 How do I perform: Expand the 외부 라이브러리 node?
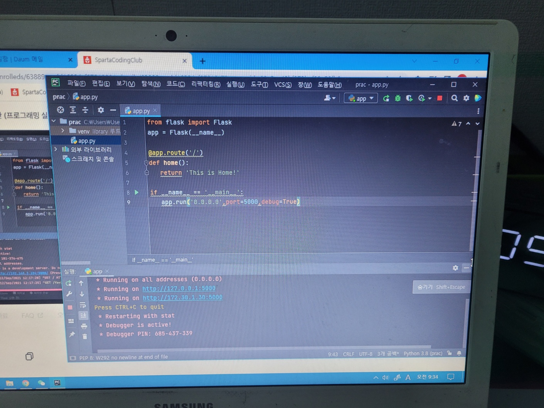point(56,149)
